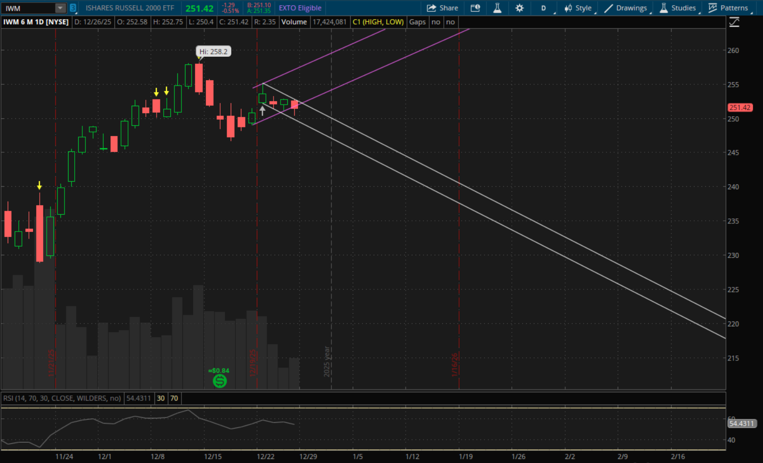Viewport: 763px width, 463px height.
Task: Open chart settings with the gear icon
Action: pyautogui.click(x=519, y=8)
